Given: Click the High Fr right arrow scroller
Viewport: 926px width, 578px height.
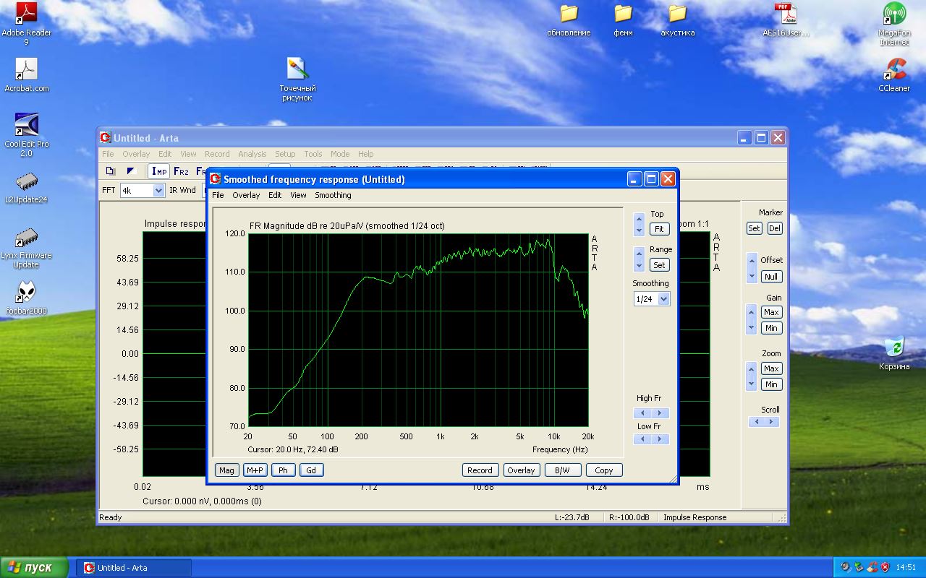Looking at the screenshot, I should pos(660,413).
